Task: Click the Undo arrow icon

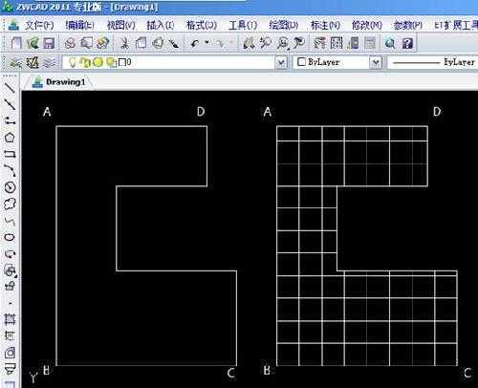Action: click(195, 43)
